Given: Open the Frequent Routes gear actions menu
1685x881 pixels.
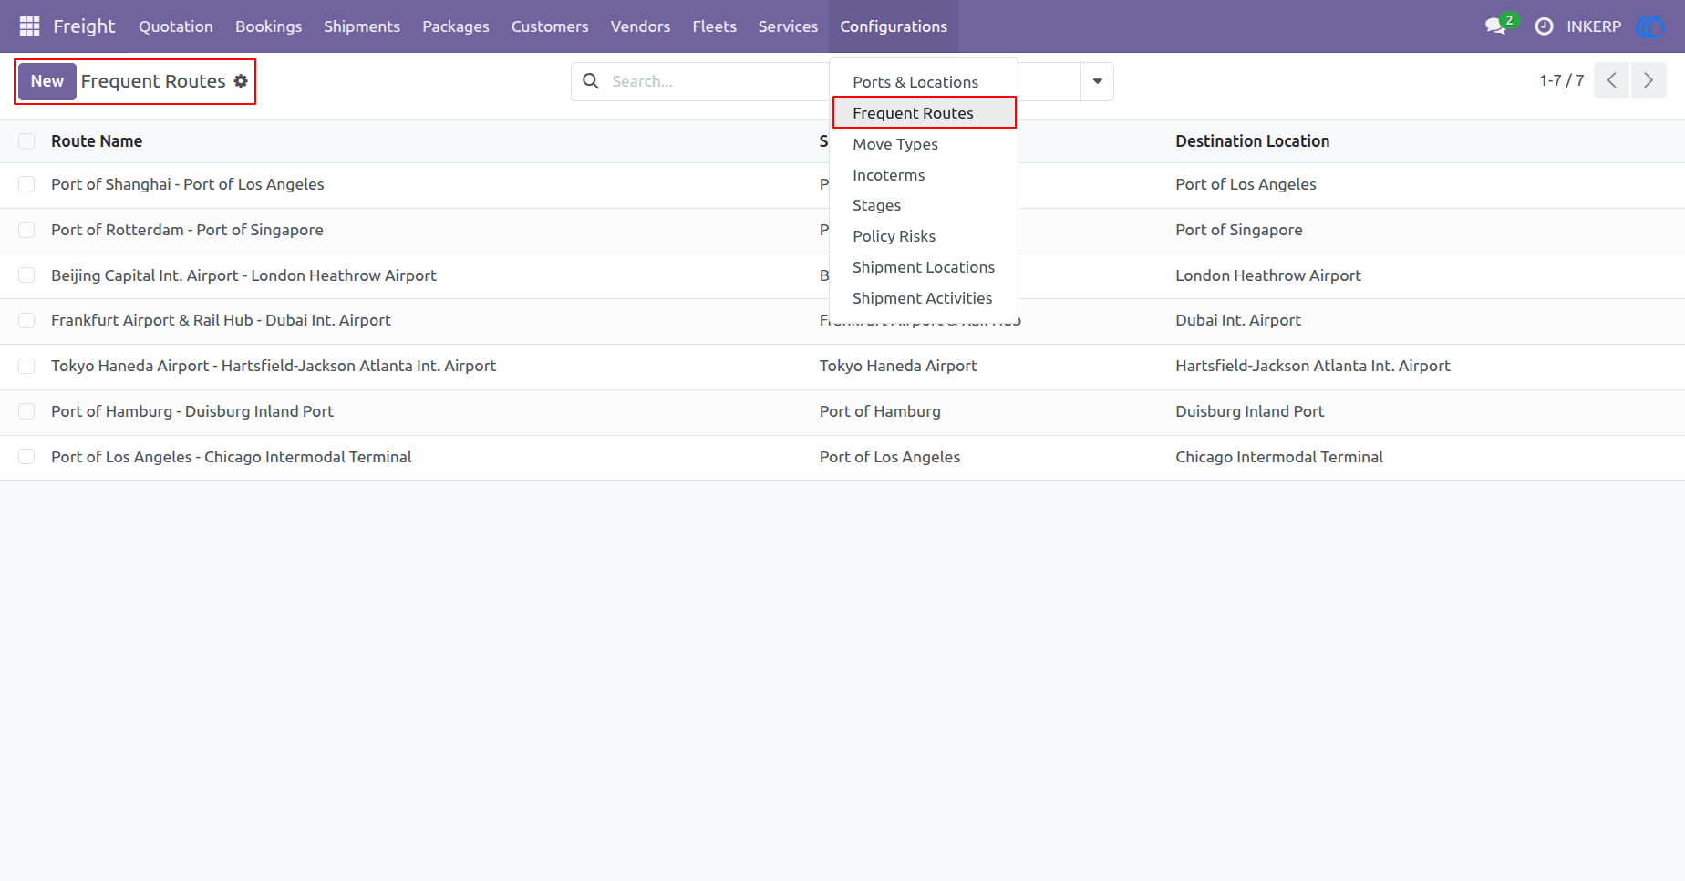Looking at the screenshot, I should coord(241,81).
